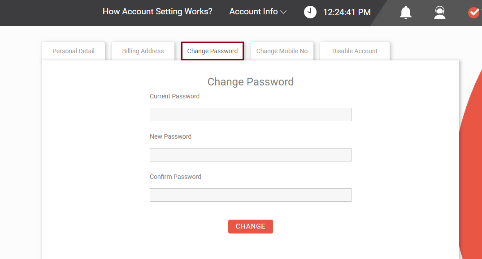The image size is (482, 259).
Task: Expand the Account Info dropdown menu
Action: (x=258, y=12)
